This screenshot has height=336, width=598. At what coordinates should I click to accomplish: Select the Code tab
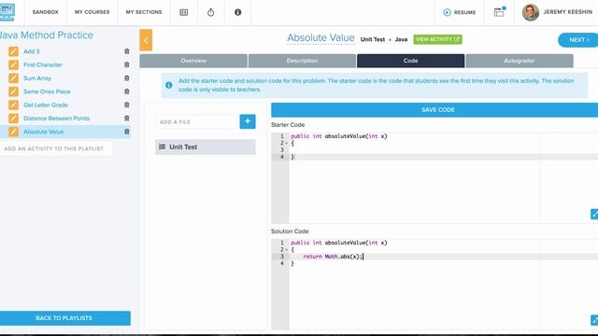coord(411,61)
